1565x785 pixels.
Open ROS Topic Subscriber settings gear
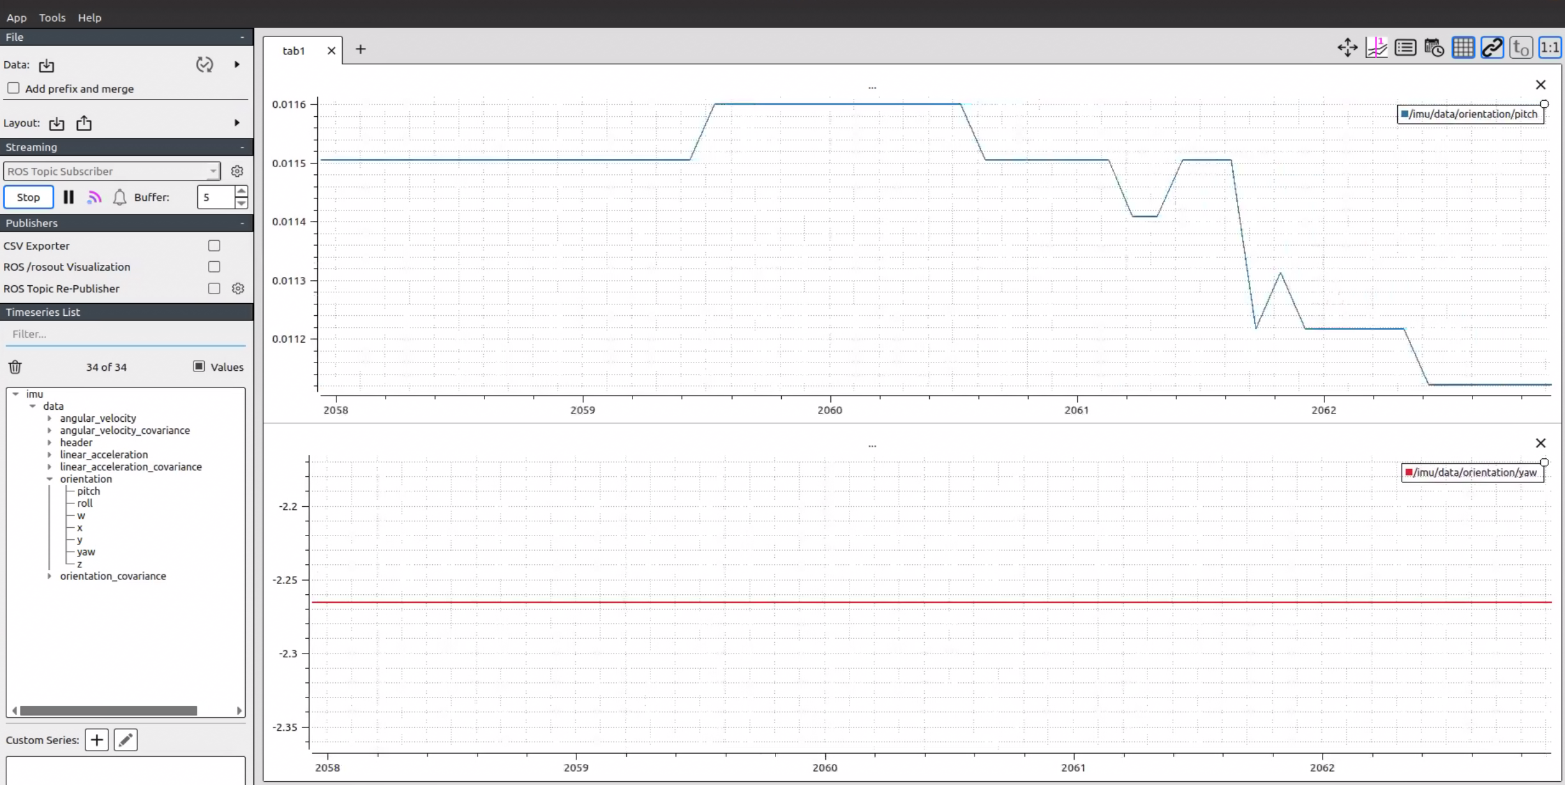coord(237,171)
